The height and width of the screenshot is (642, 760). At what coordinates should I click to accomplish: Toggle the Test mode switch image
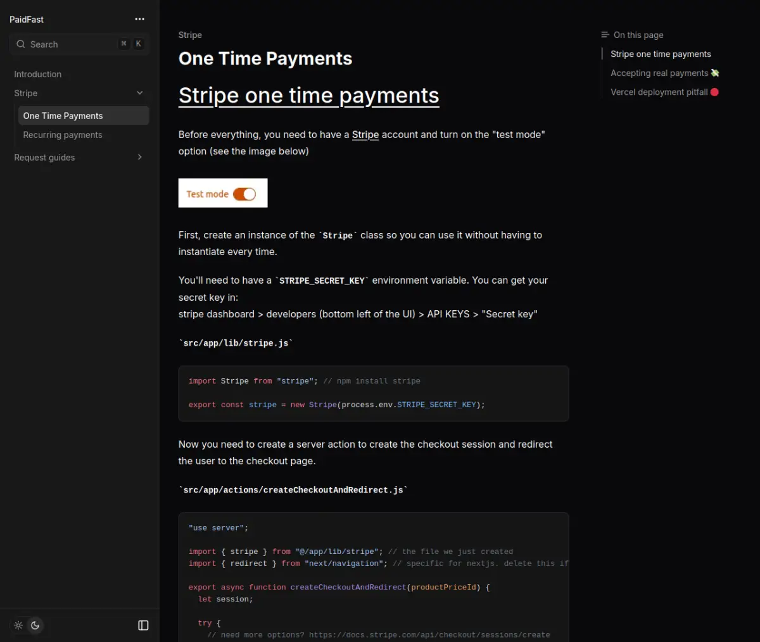[244, 194]
